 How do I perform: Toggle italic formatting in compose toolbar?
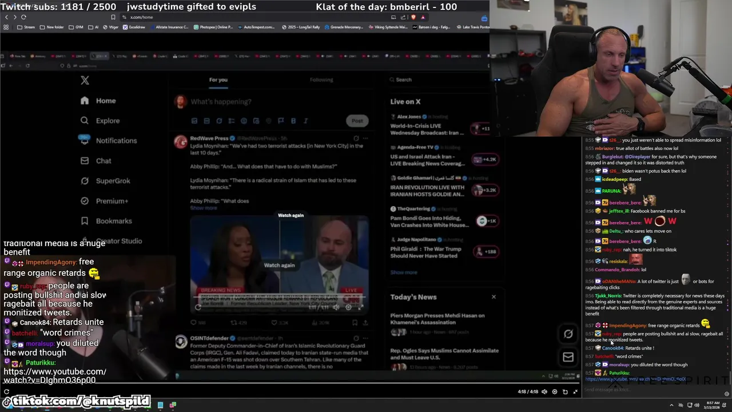point(305,121)
